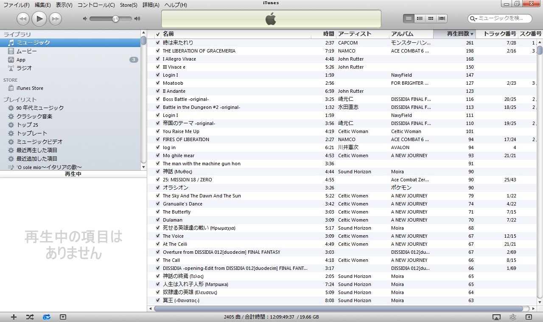543x322 pixels.
Task: Toggle 再生回数 sort order arrow
Action: pyautogui.click(x=472, y=34)
